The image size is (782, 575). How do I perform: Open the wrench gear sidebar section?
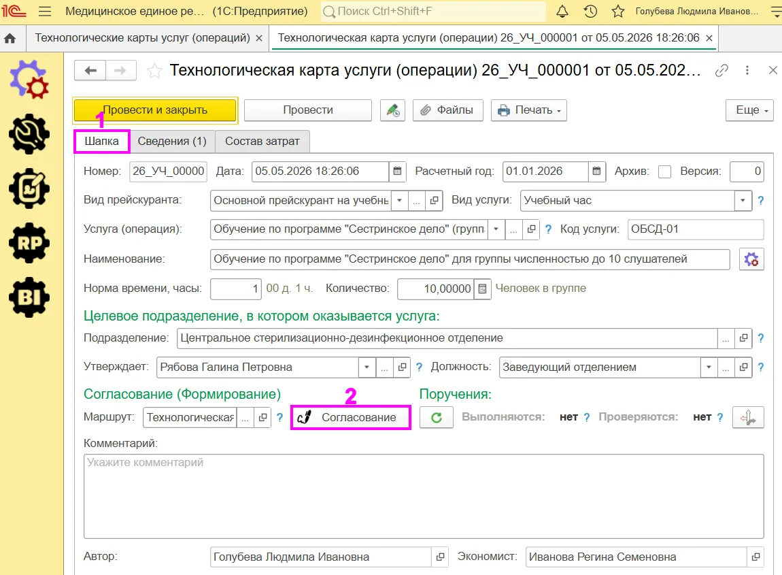[x=29, y=134]
